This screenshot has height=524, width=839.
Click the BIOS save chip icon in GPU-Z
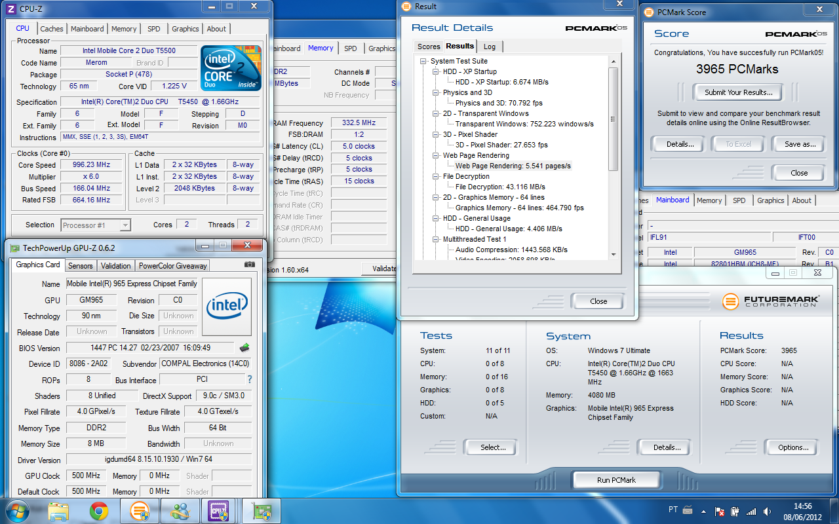pyautogui.click(x=244, y=348)
